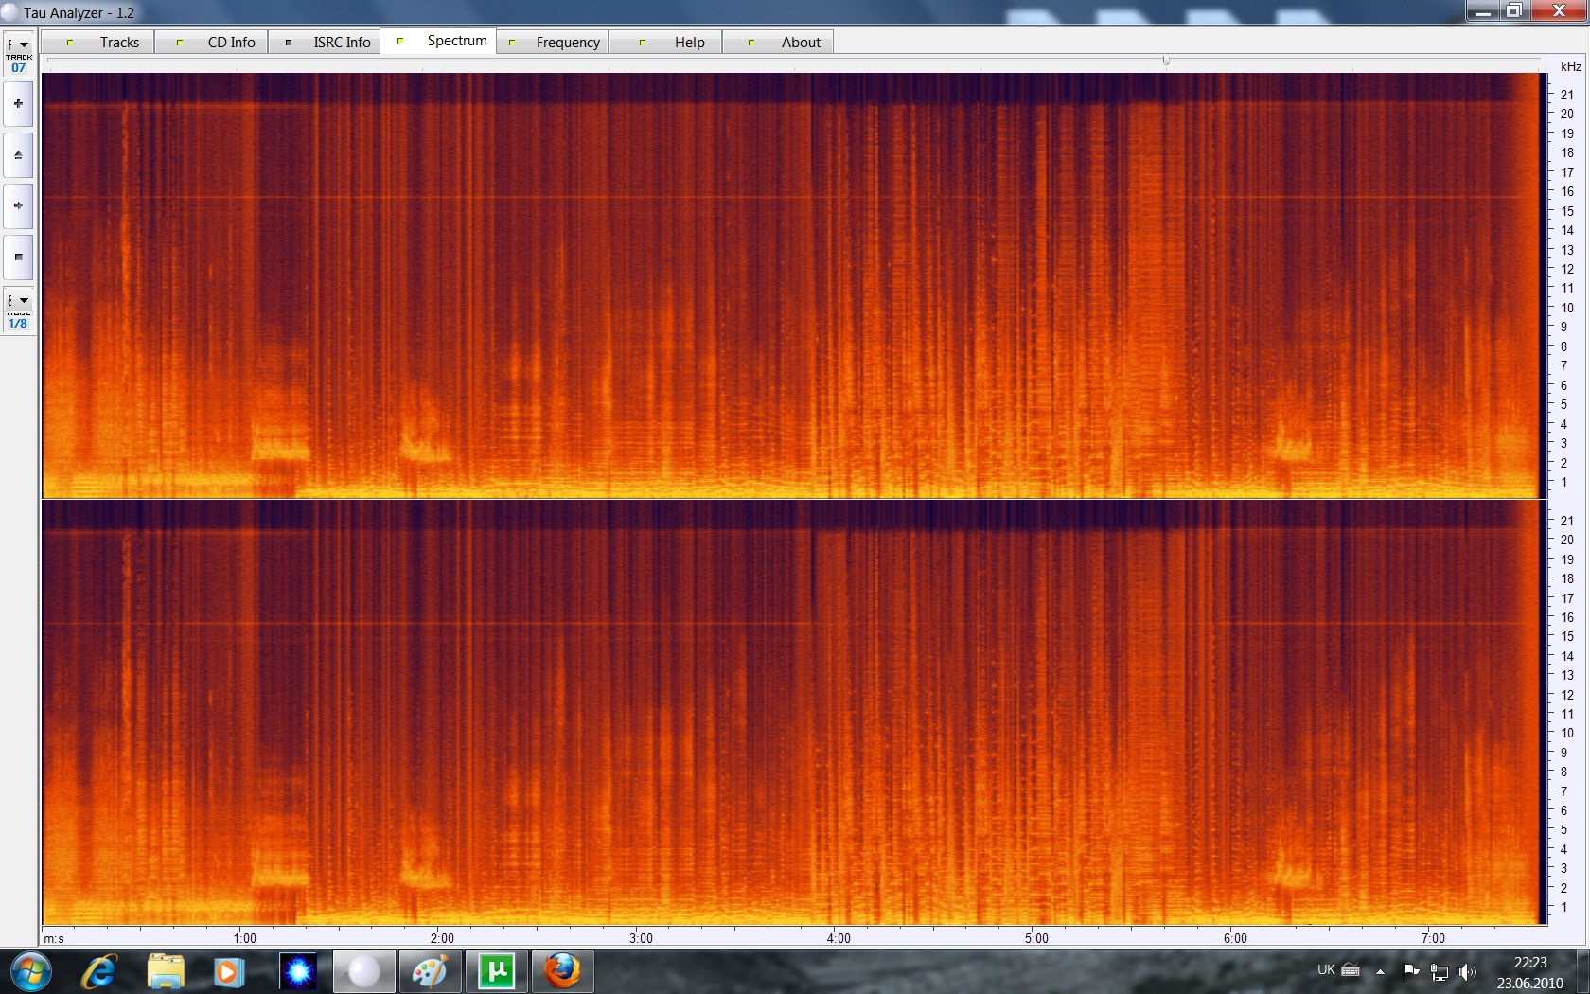This screenshot has width=1590, height=994.
Task: Show hidden system tray icons
Action: click(1380, 971)
